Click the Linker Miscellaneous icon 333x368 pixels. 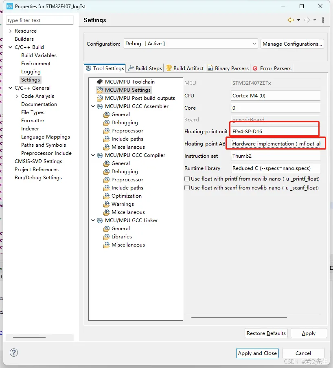pyautogui.click(x=107, y=245)
